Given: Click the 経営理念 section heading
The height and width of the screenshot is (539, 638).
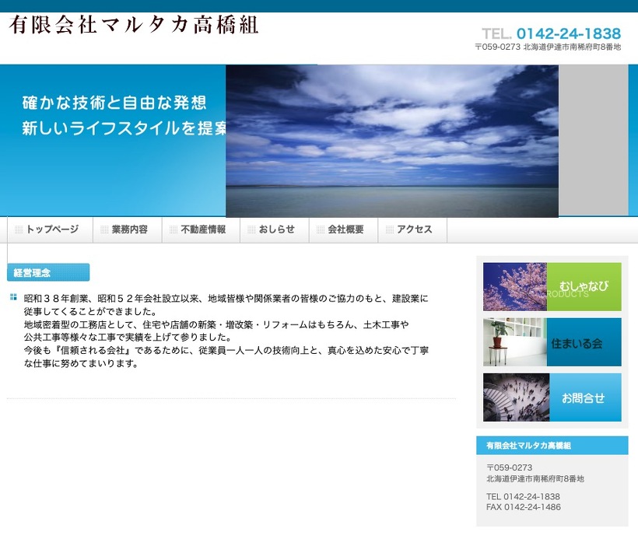Looking at the screenshot, I should [x=48, y=273].
